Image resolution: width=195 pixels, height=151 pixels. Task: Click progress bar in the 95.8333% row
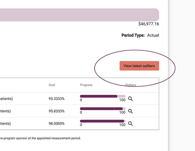coord(103,109)
